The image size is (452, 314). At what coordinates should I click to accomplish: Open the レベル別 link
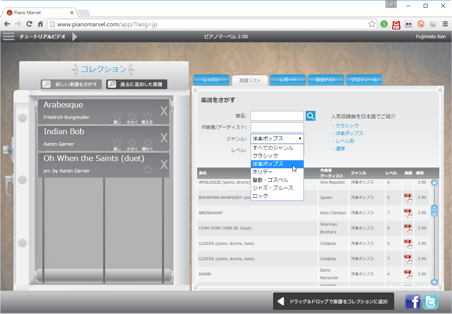(x=345, y=141)
